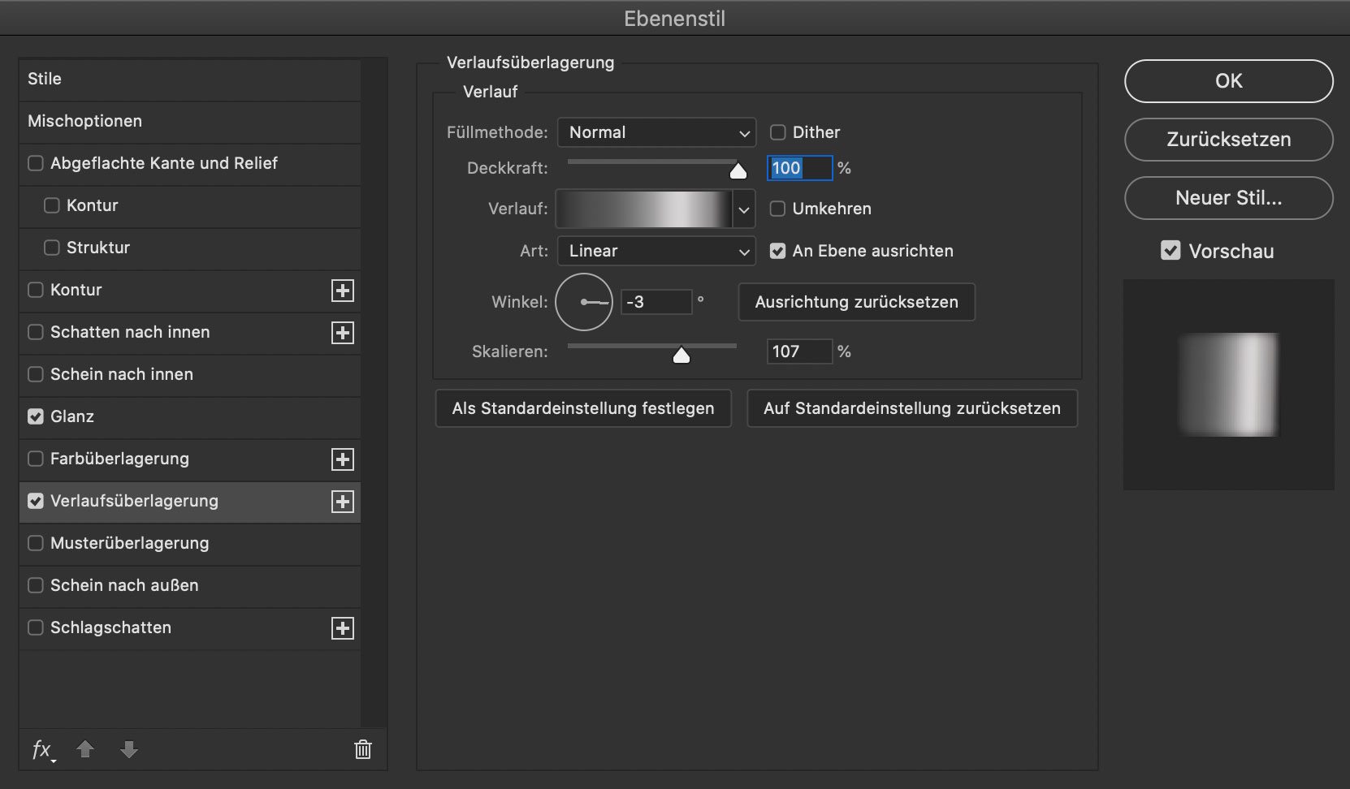
Task: Open the fx effects menu icon
Action: point(43,750)
